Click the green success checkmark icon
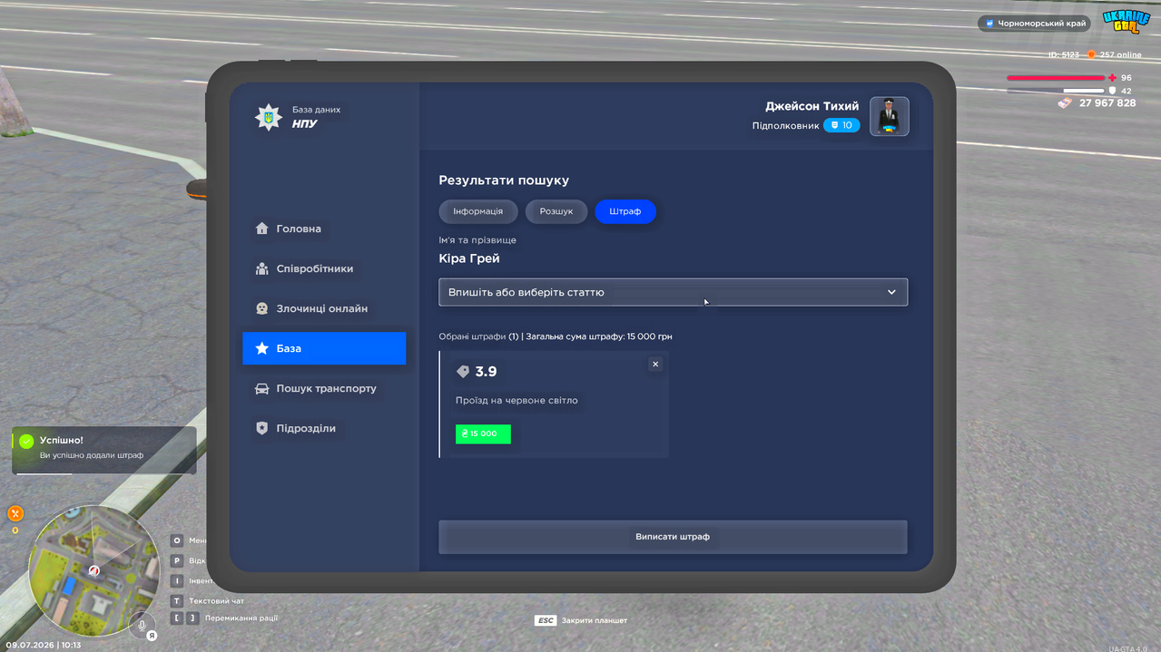Image resolution: width=1161 pixels, height=652 pixels. click(x=26, y=441)
